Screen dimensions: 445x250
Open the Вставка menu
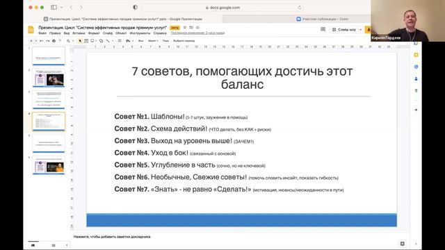click(79, 33)
